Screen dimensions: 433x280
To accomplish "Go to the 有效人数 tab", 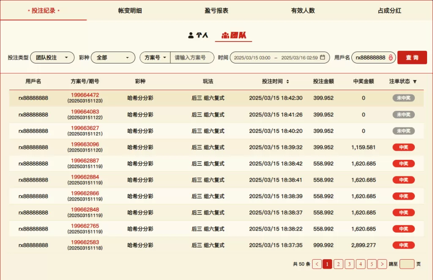I will pyautogui.click(x=303, y=11).
